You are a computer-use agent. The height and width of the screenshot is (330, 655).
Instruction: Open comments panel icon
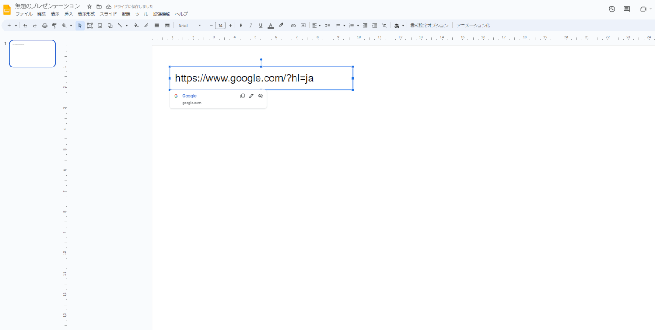click(x=627, y=9)
